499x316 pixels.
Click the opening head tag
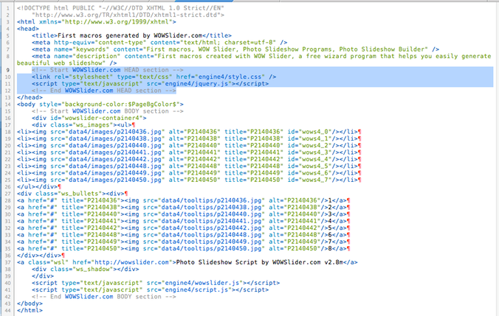pos(28,29)
